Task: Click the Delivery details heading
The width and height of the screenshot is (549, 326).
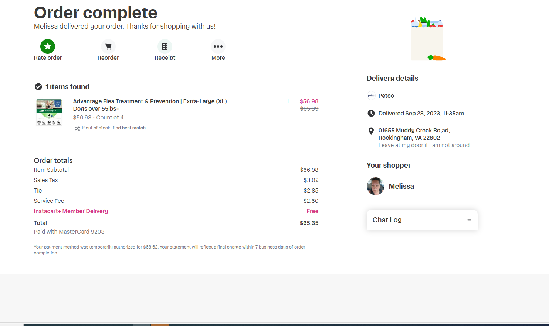Action: click(x=393, y=78)
